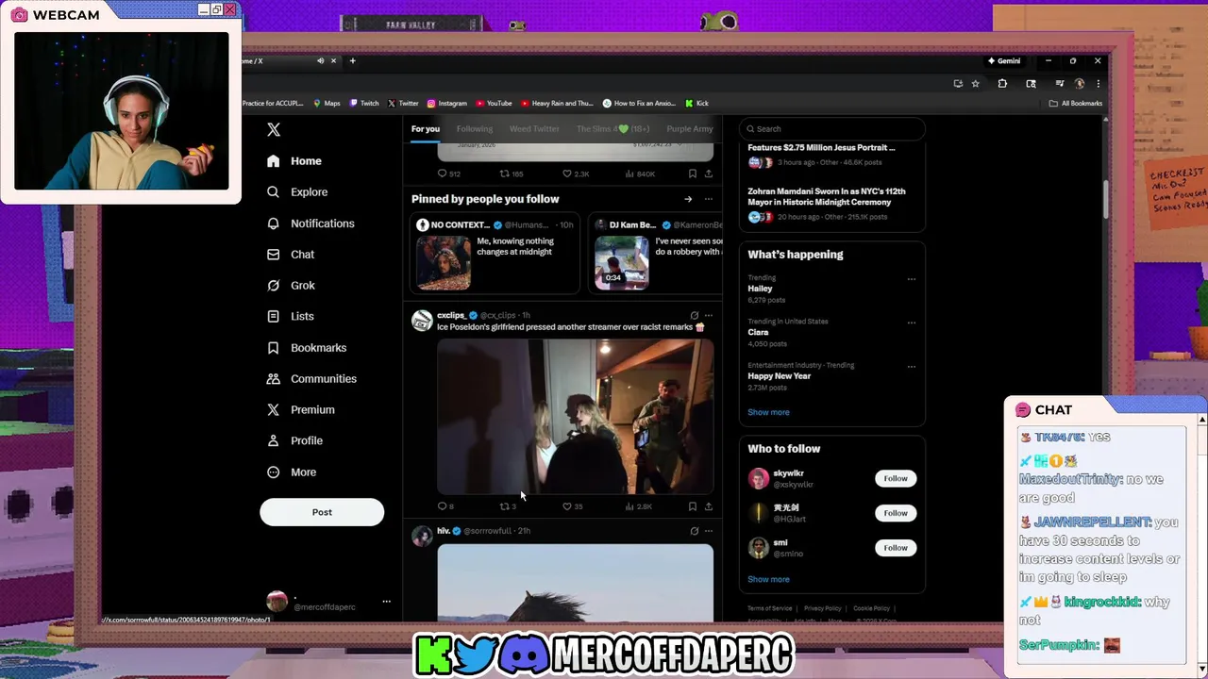Expand pinned posts with the arrow
Image resolution: width=1208 pixels, height=679 pixels.
pyautogui.click(x=688, y=199)
